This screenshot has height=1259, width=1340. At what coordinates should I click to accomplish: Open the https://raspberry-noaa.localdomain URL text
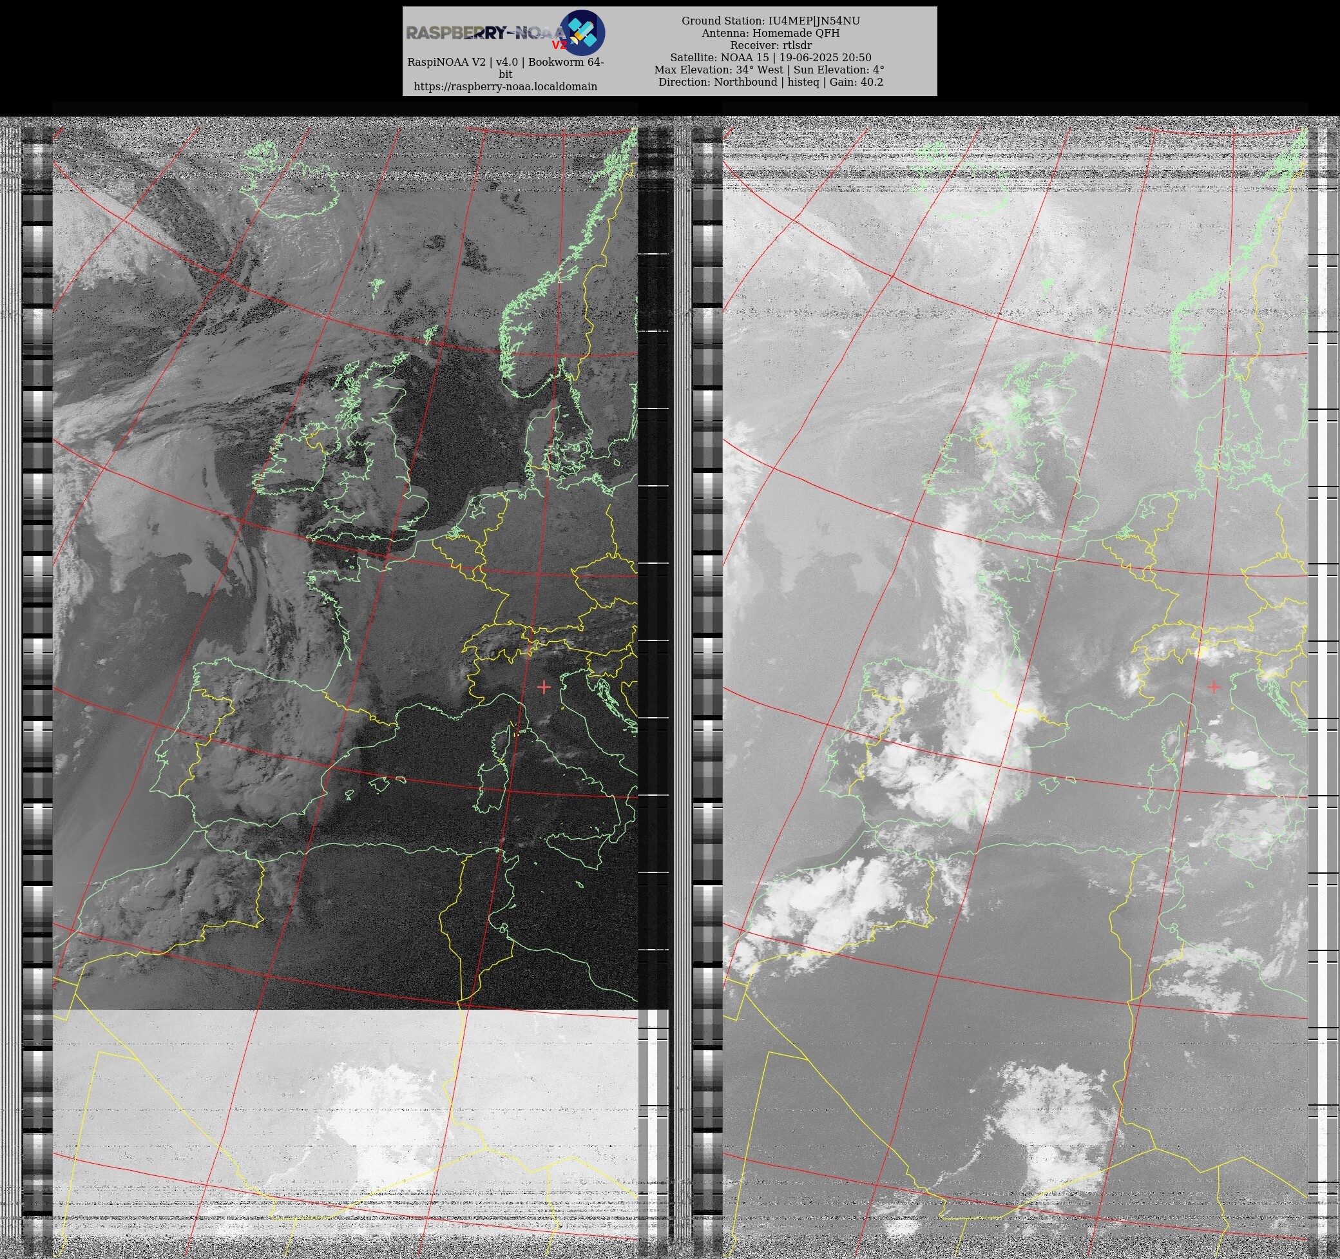(506, 86)
